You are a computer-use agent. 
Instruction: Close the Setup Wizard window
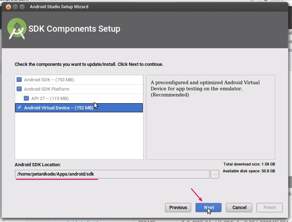(8, 7)
